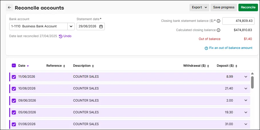
Task: Sort by Reference column arrows
Action: [x=64, y=66]
